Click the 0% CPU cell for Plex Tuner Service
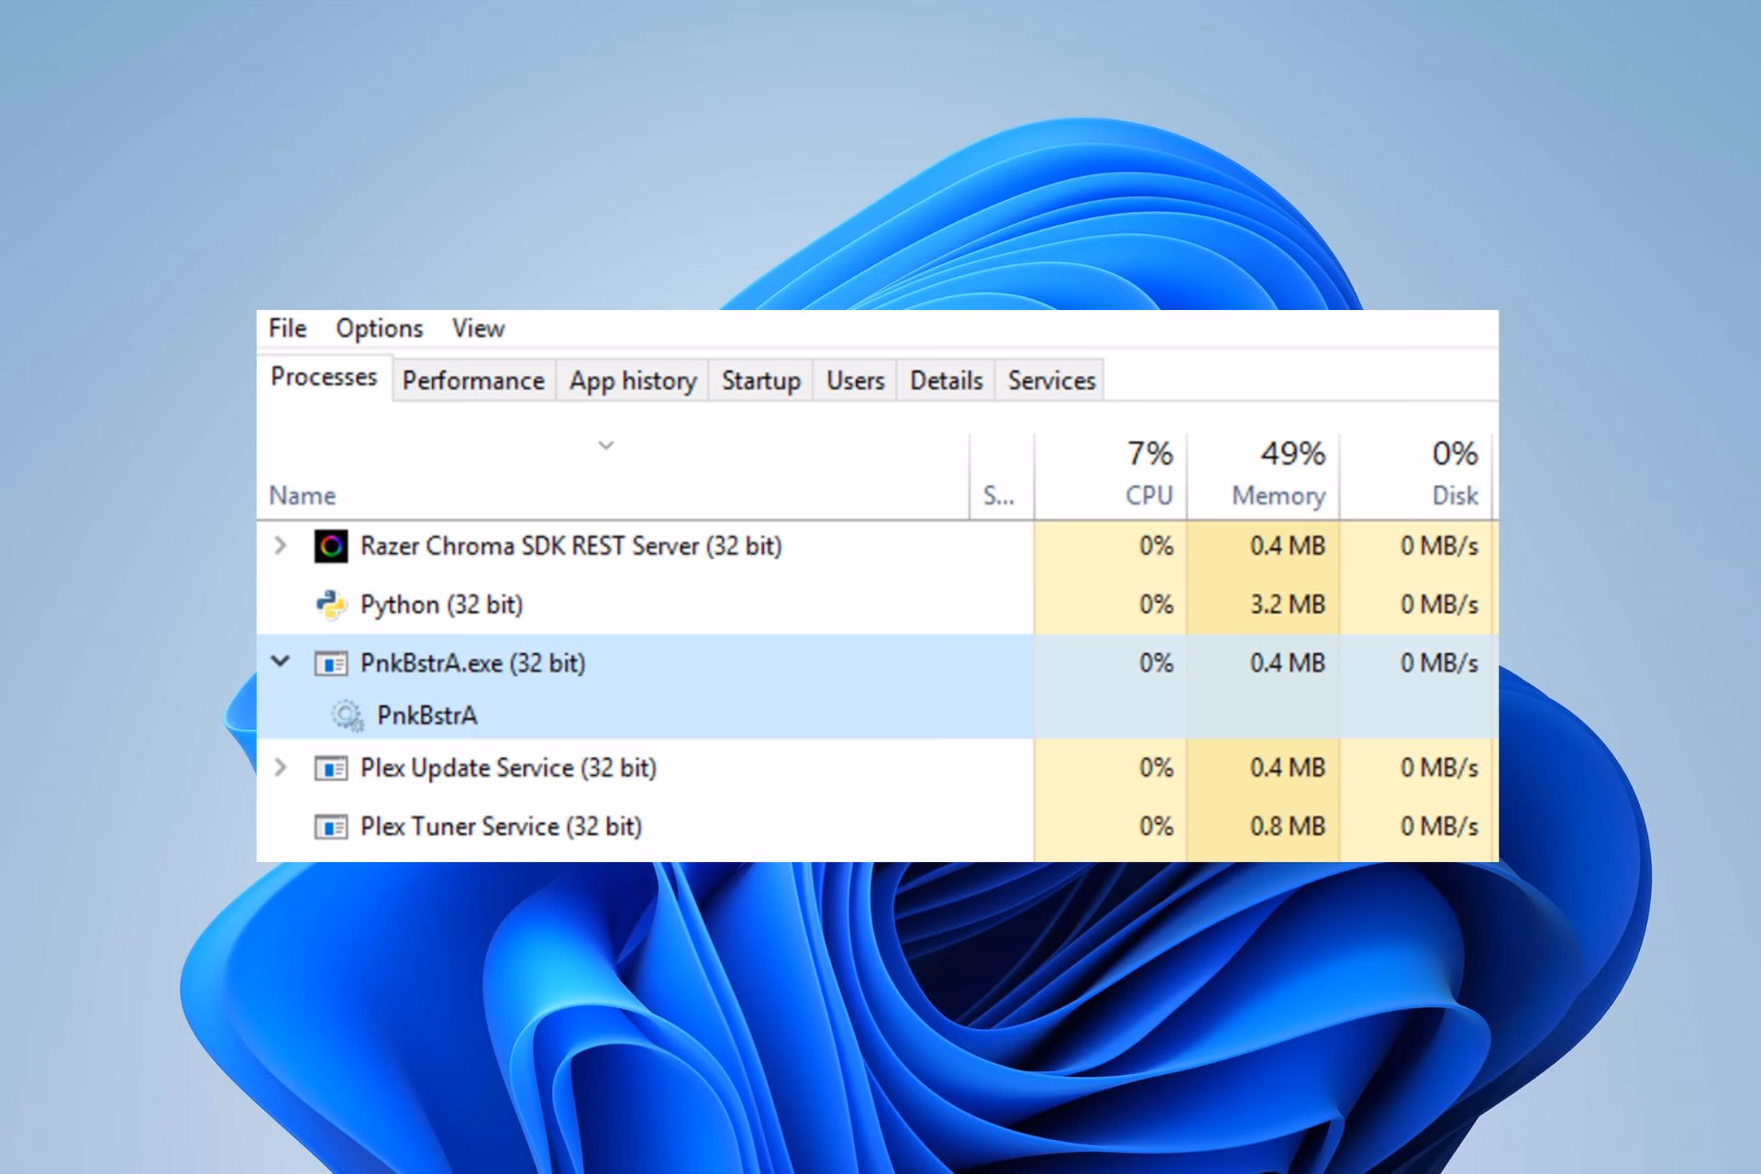The width and height of the screenshot is (1761, 1174). (x=1111, y=826)
